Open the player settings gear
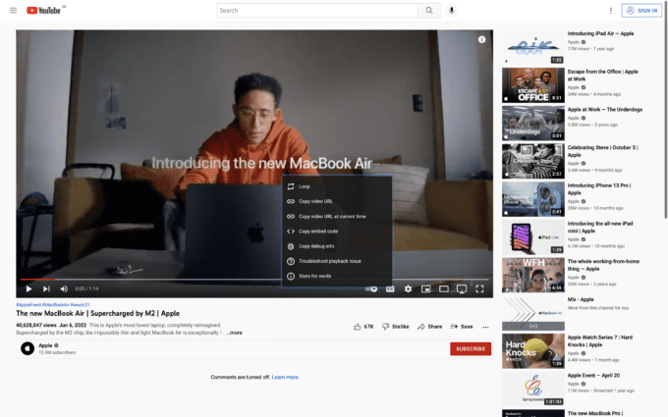 (408, 288)
